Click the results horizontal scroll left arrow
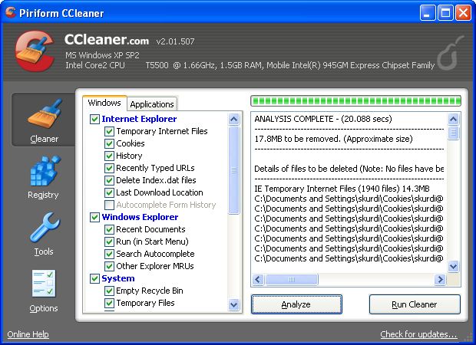Viewport: 476px width, 345px height. coord(258,279)
